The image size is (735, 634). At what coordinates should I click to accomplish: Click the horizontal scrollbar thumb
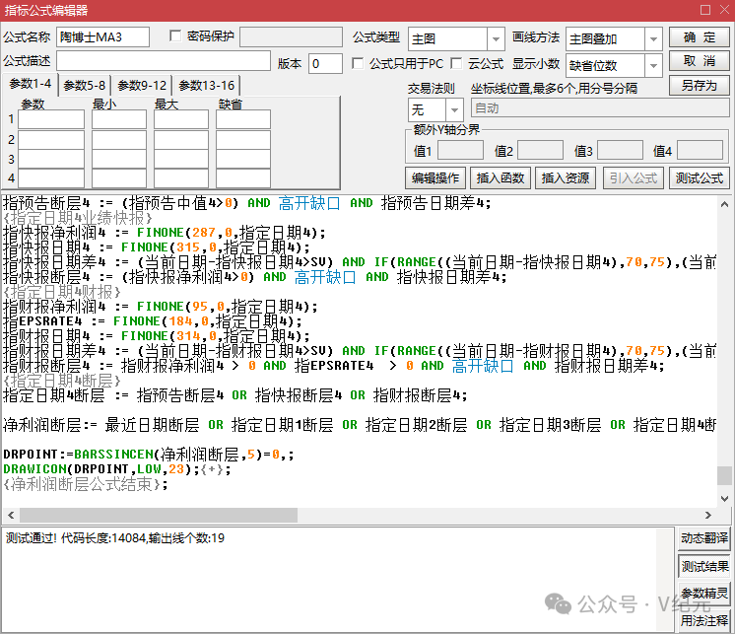[159, 516]
